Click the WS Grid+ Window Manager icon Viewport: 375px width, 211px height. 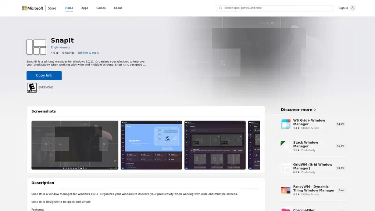pos(286,124)
